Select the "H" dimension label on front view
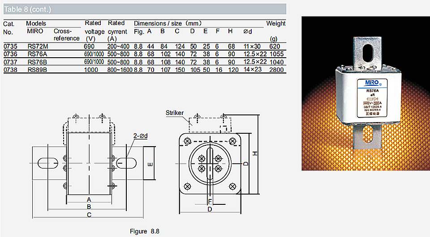This screenshot has height=237, width=430. [255, 153]
